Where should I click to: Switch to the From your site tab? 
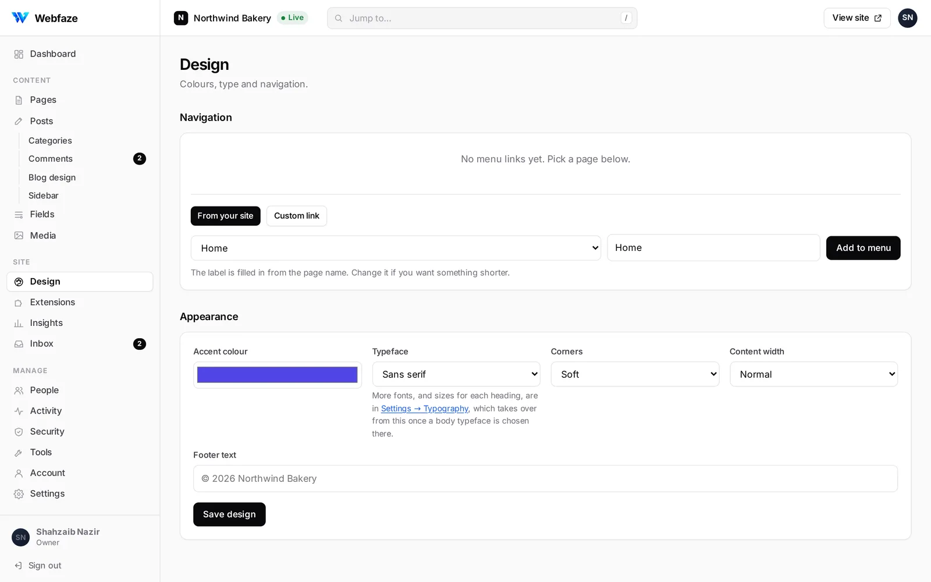225,216
